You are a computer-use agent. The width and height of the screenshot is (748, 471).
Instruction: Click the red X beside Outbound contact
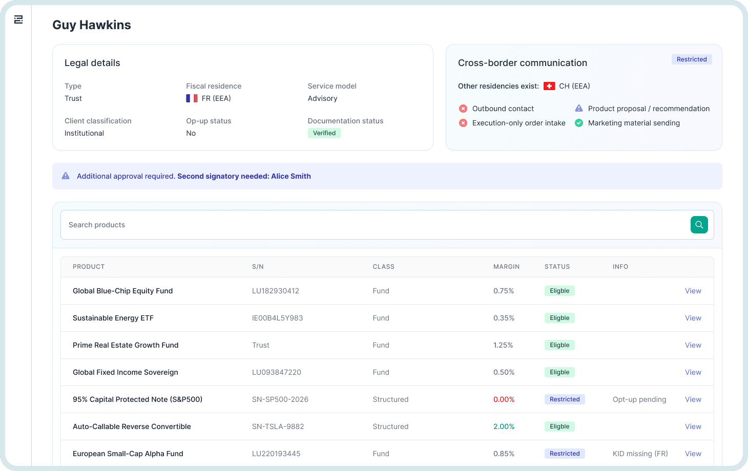pos(463,109)
